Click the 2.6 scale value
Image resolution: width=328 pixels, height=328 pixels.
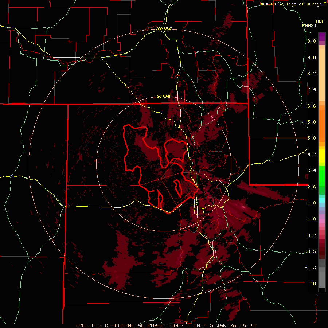coord(312,187)
